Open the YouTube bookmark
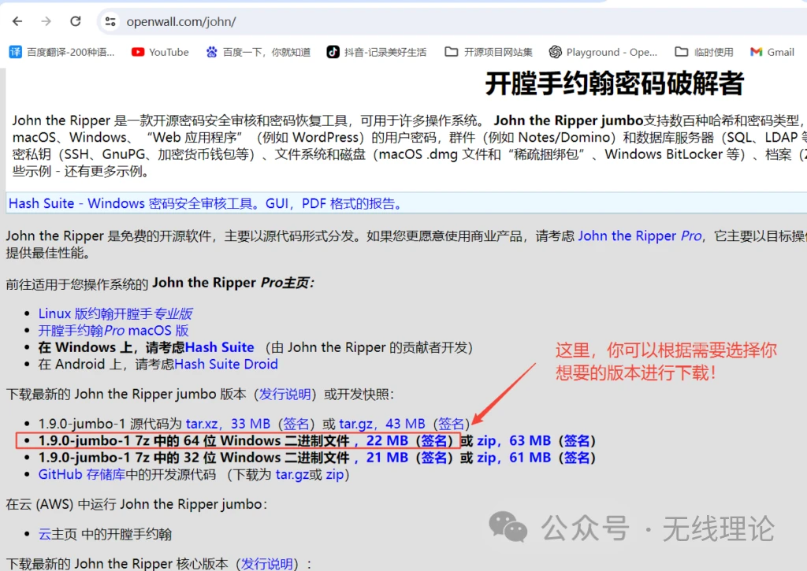The image size is (807, 571). (160, 52)
